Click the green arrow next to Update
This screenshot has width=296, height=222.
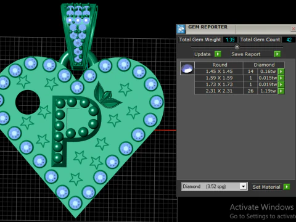[x=218, y=54]
